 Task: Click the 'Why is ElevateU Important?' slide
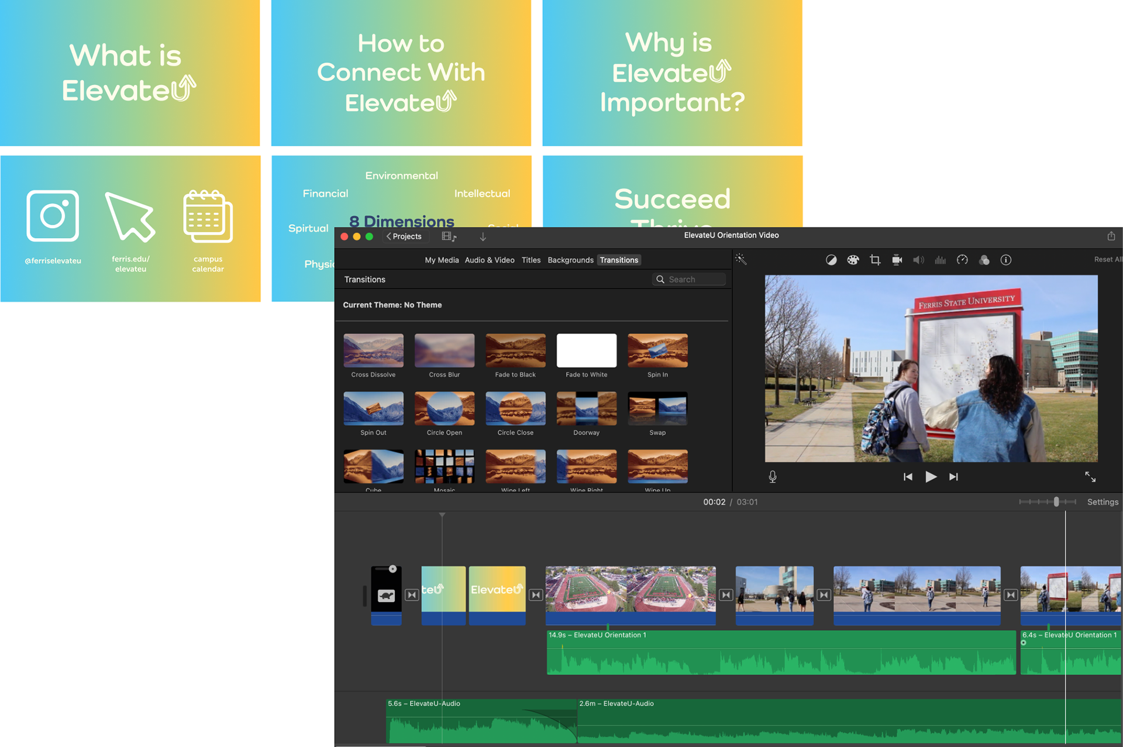coord(672,73)
